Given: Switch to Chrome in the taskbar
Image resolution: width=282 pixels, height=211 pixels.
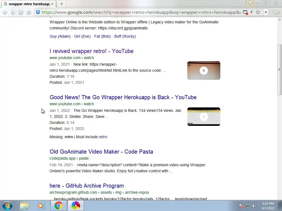Looking at the screenshot, I should tap(58, 206).
